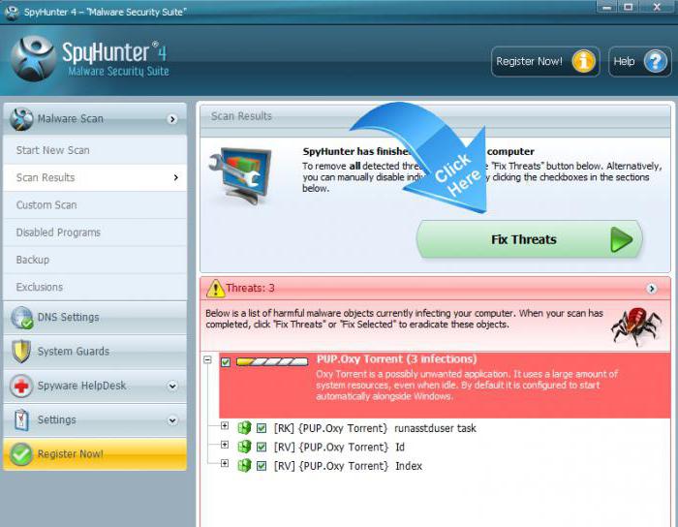This screenshot has height=527, width=678.
Task: Open Custom Scan from sidebar
Action: click(x=95, y=205)
